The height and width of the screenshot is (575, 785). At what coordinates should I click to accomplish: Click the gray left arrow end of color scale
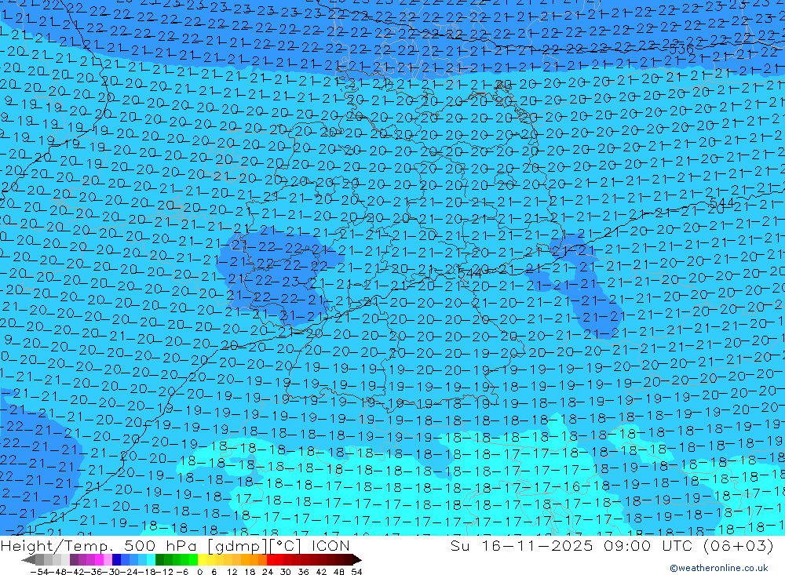click(28, 560)
